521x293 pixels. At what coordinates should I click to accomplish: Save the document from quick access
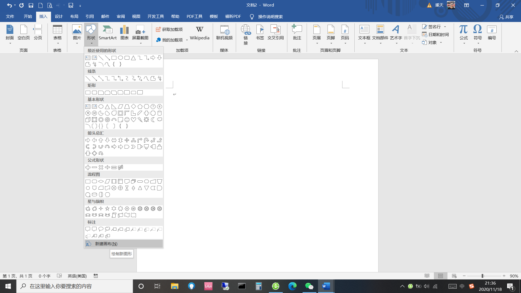31,5
